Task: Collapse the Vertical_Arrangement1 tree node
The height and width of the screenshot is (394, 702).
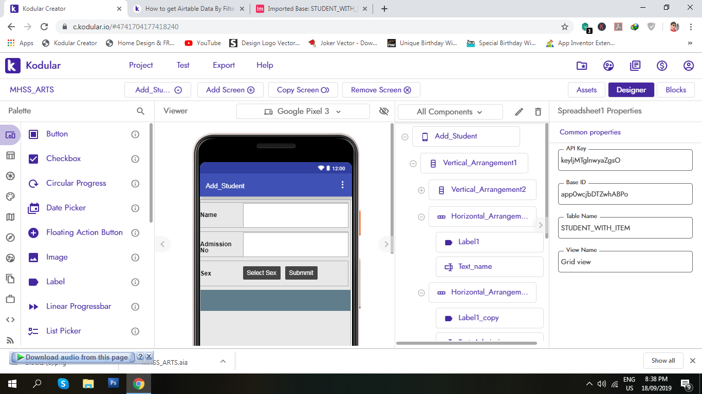Action: (413, 164)
